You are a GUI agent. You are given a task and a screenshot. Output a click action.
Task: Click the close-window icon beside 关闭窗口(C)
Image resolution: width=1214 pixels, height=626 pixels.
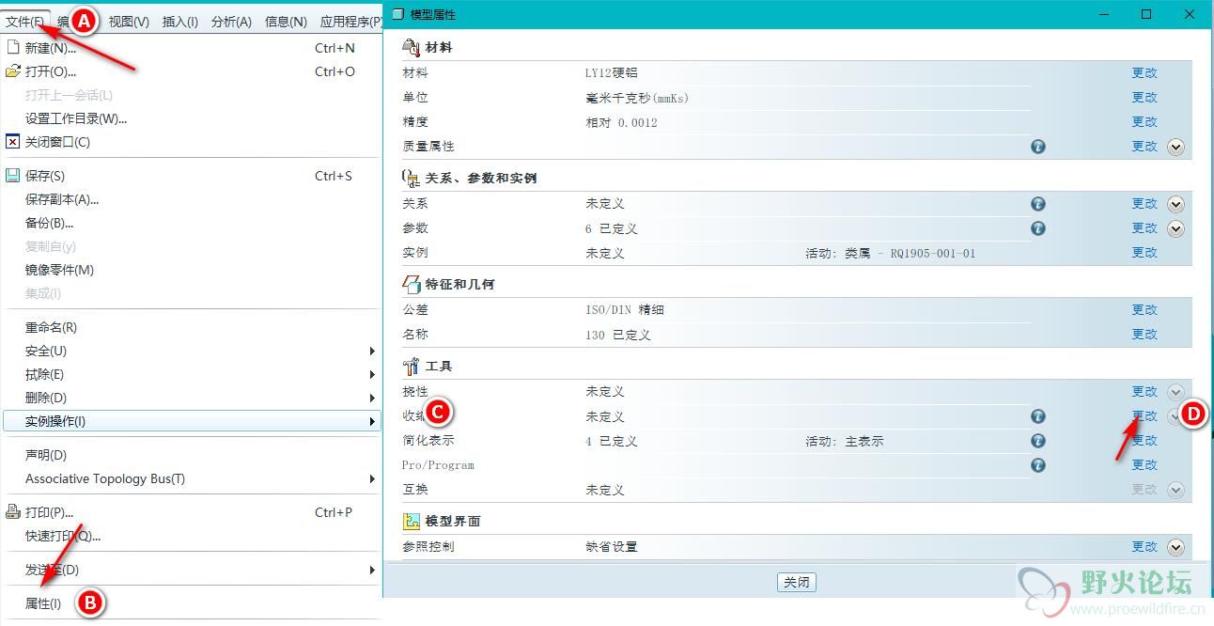(13, 142)
